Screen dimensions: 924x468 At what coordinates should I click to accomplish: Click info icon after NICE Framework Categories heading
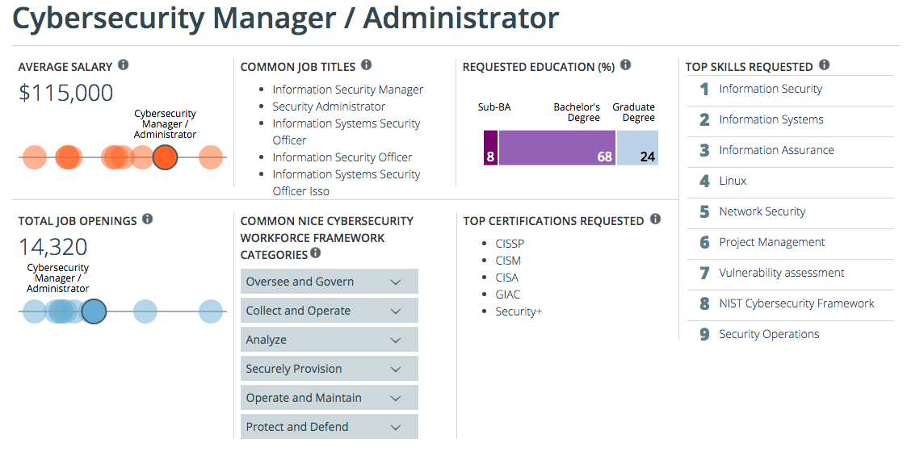(316, 253)
